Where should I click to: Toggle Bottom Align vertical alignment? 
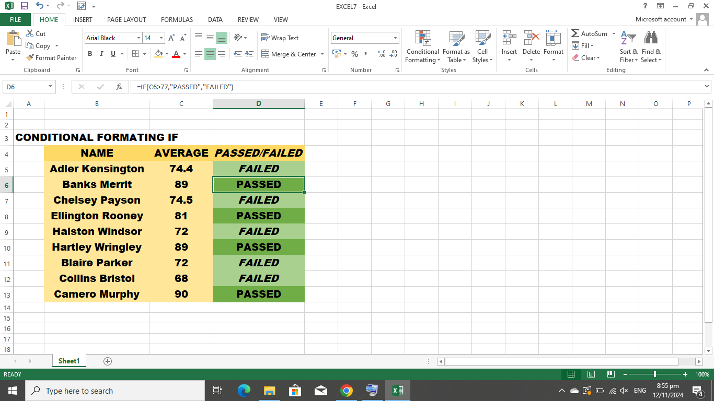(x=222, y=38)
